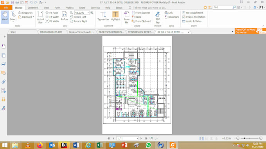Click status bar zoom in plus button
Viewport: 266px width, 149px height.
tap(261, 138)
